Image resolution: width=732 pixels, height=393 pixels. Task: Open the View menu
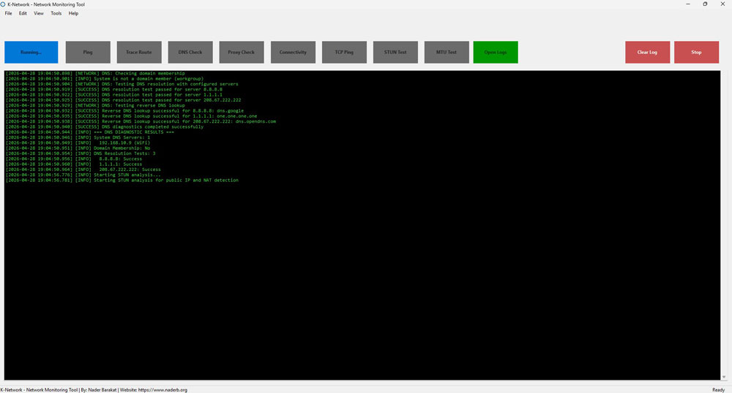click(39, 13)
